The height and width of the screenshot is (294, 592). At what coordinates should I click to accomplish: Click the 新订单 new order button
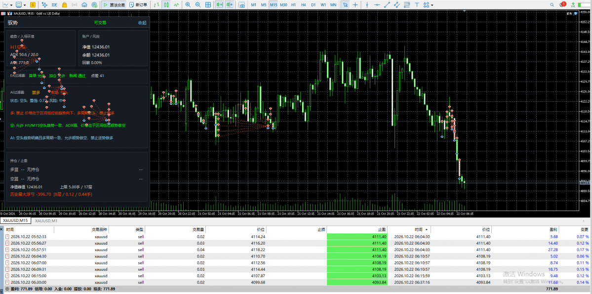pyautogui.click(x=138, y=5)
